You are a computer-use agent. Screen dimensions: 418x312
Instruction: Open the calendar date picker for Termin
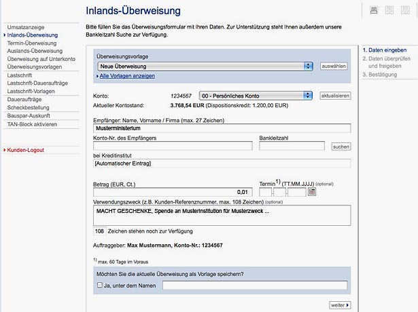(313, 192)
